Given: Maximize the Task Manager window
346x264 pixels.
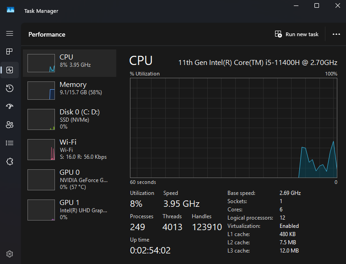Looking at the screenshot, I should click(x=317, y=5).
